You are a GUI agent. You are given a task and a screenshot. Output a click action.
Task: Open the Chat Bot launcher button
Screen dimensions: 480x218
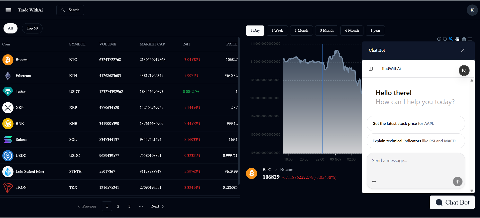click(452, 202)
